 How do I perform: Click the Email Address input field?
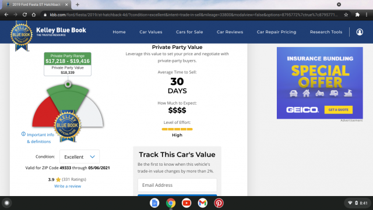click(x=177, y=185)
